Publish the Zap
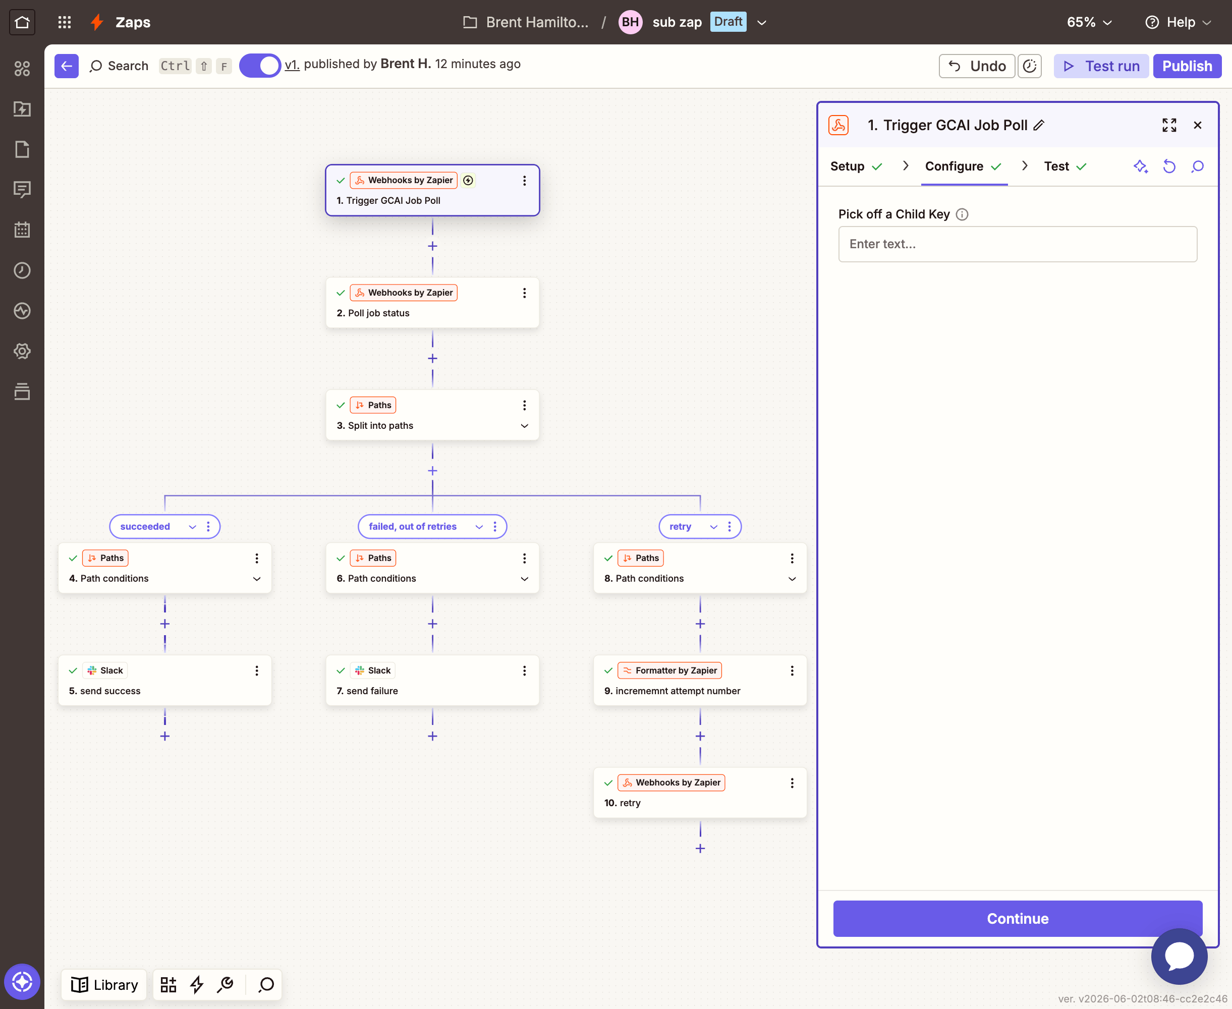 [x=1187, y=66]
